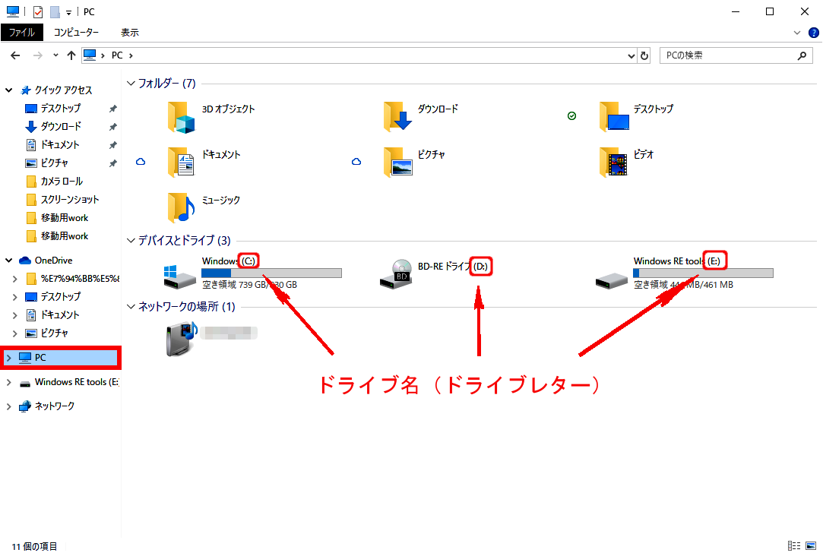
Task: Open the ビデオ folder
Action: click(x=613, y=162)
